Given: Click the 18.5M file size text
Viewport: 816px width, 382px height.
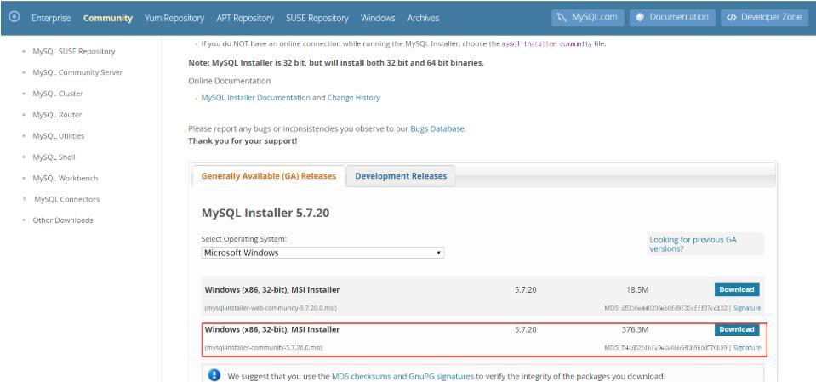Looking at the screenshot, I should pyautogui.click(x=637, y=290).
